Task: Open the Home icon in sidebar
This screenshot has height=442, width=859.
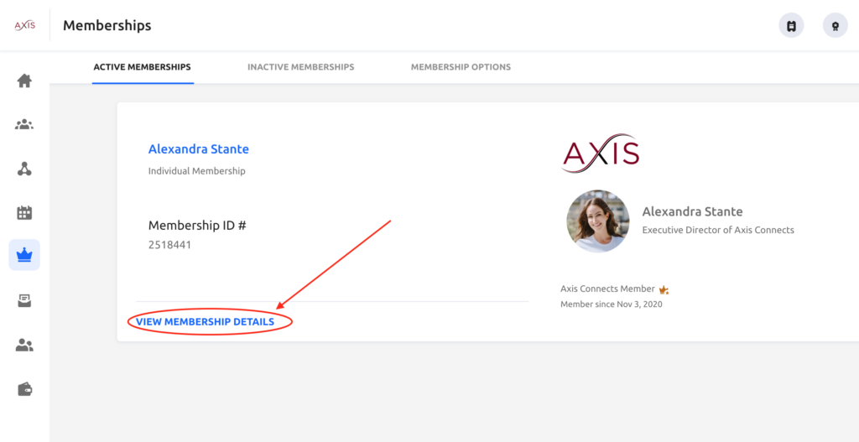Action: coord(24,81)
